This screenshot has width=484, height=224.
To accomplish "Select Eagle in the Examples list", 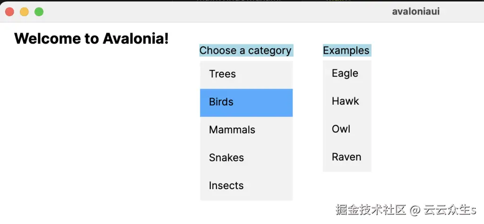I will tap(346, 74).
